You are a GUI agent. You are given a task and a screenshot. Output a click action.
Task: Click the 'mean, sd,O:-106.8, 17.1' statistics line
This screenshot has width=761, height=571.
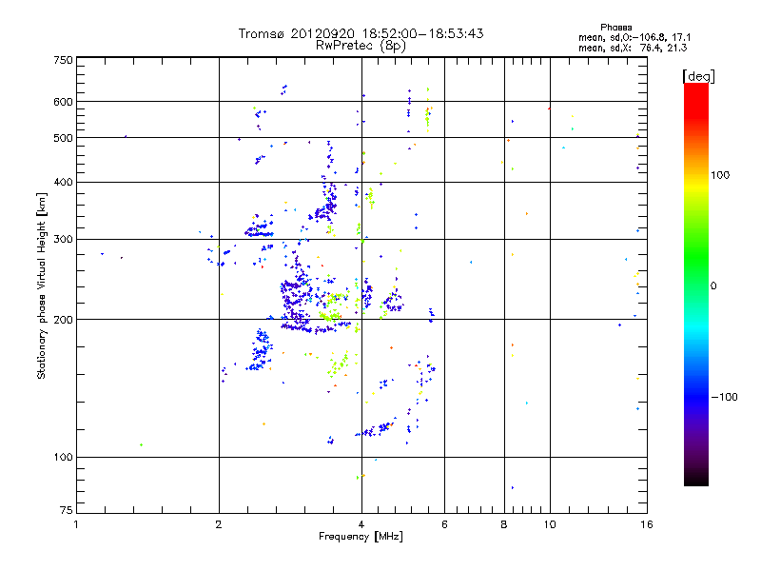(x=634, y=37)
